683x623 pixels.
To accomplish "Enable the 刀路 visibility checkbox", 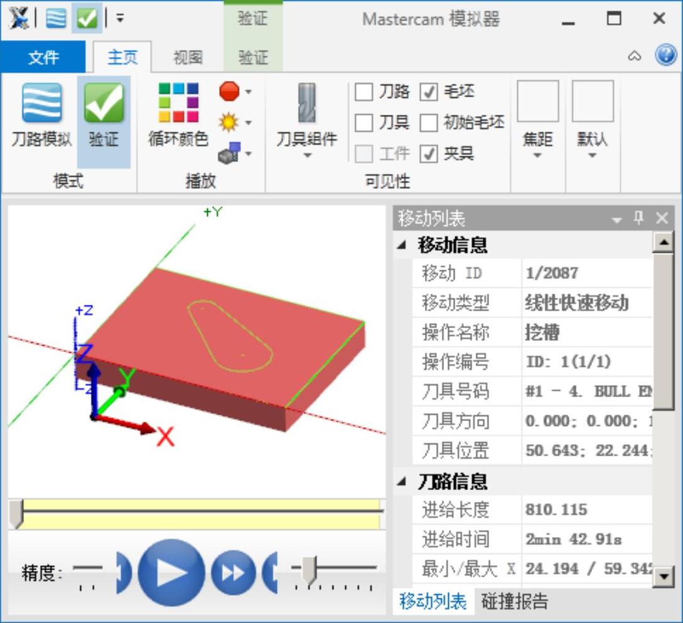I will (364, 92).
